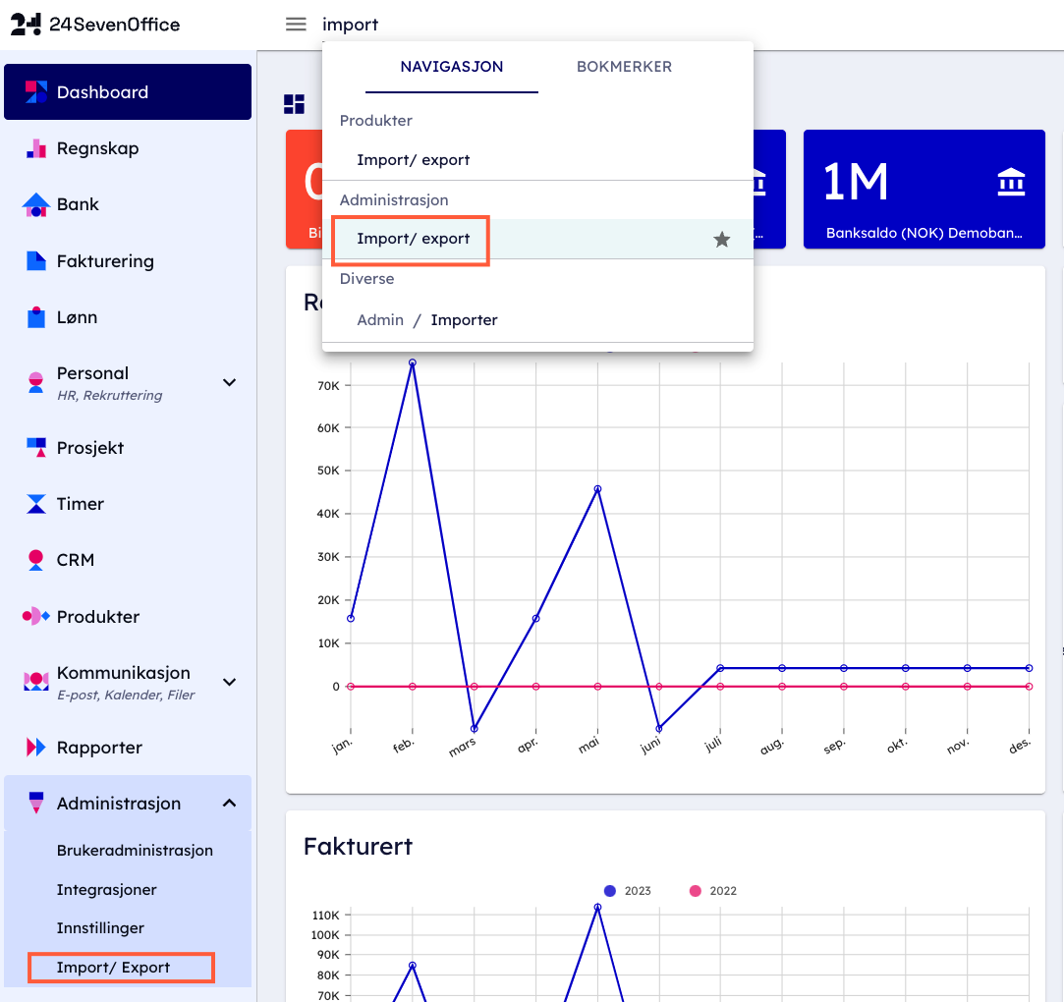Screen dimensions: 1064x1002
Task: Open the Regnskap module icon
Action: click(x=36, y=148)
